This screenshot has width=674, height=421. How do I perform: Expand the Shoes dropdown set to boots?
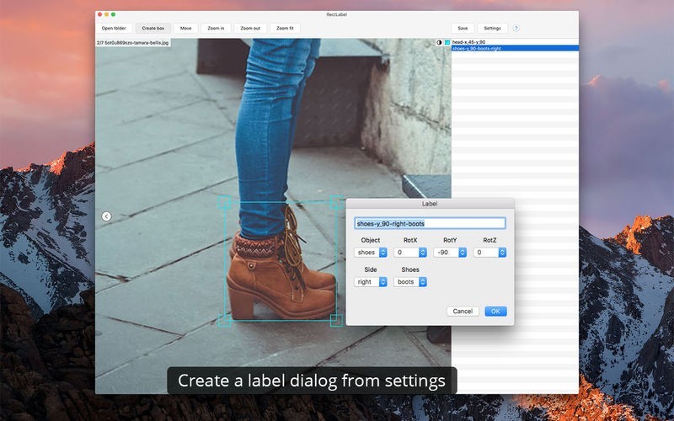(410, 282)
